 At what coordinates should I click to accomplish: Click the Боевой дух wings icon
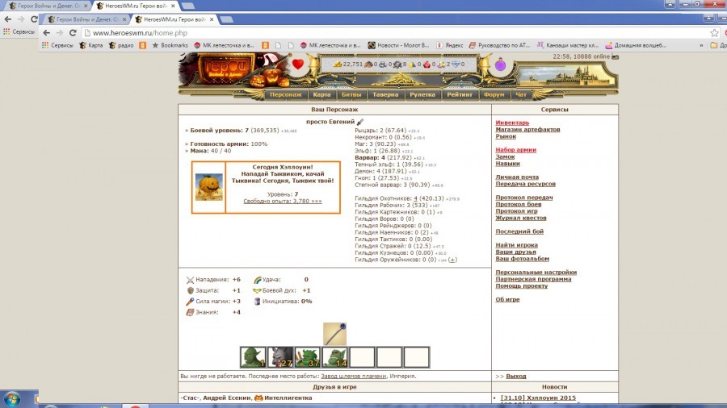(258, 290)
